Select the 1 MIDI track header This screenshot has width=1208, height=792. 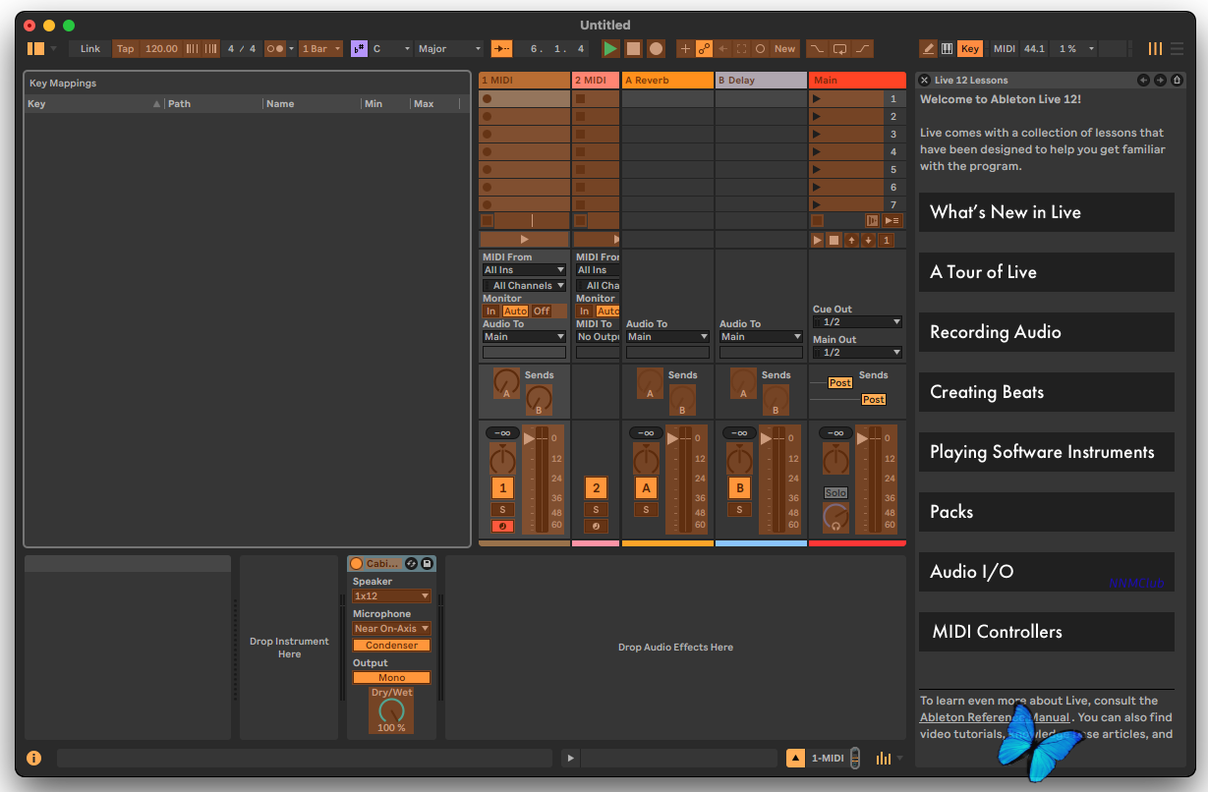[524, 80]
